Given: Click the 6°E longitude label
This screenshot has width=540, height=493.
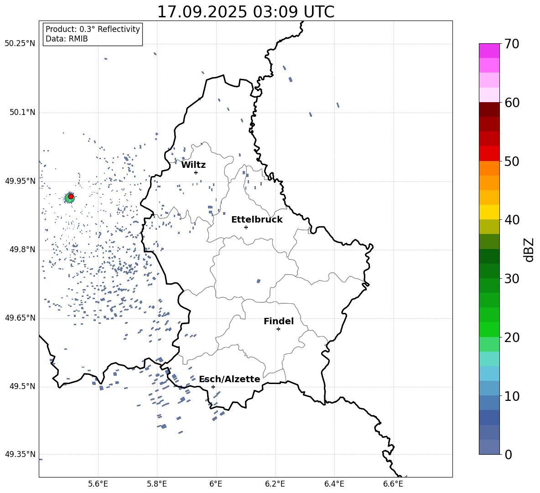Looking at the screenshot, I should [x=216, y=484].
